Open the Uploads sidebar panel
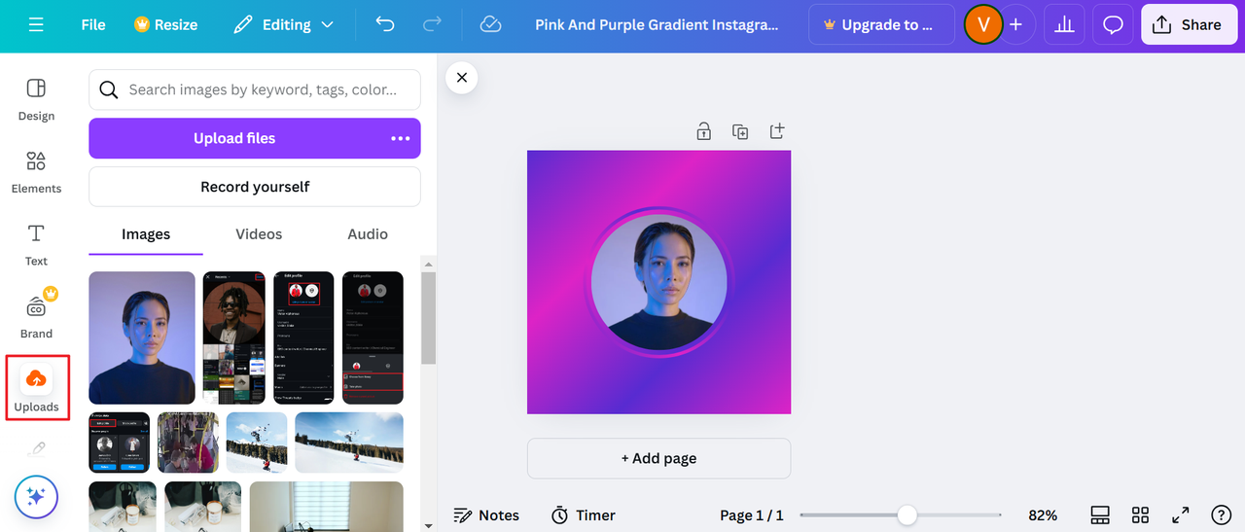The height and width of the screenshot is (532, 1245). (36, 387)
